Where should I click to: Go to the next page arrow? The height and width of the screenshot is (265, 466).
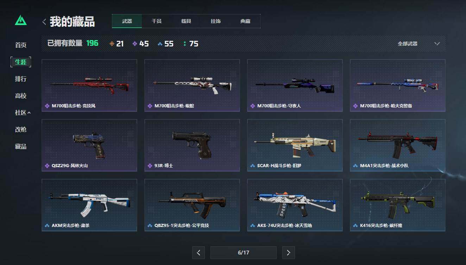click(289, 253)
